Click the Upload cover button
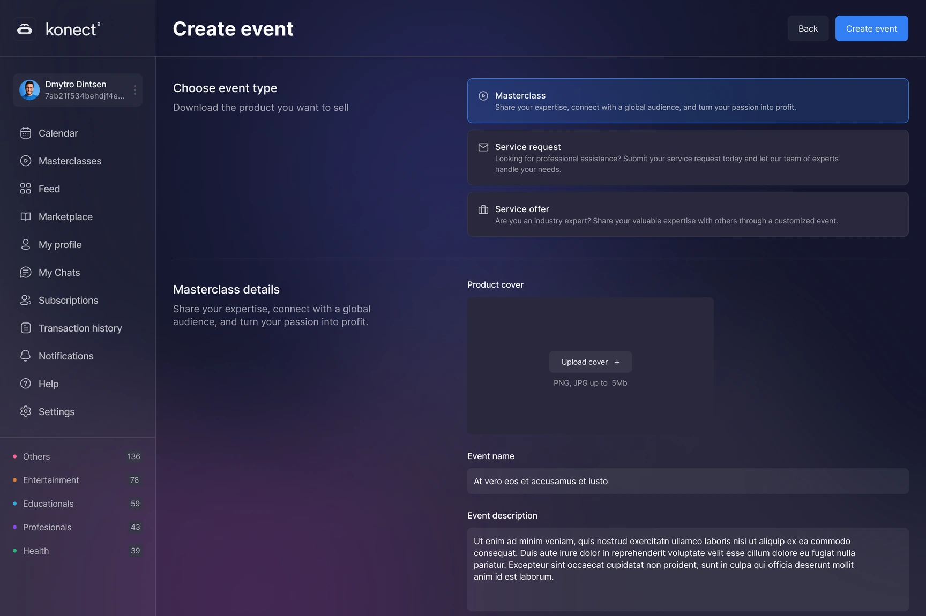Screen dimensions: 926x616 pos(591,362)
